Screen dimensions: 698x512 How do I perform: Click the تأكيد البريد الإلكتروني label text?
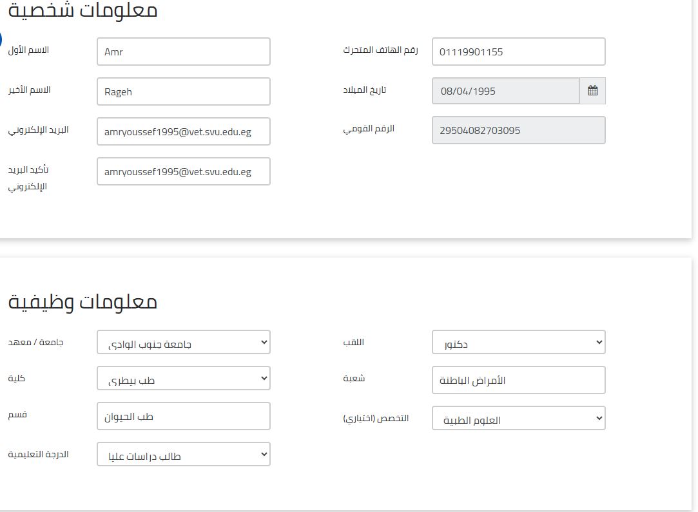[x=28, y=178]
